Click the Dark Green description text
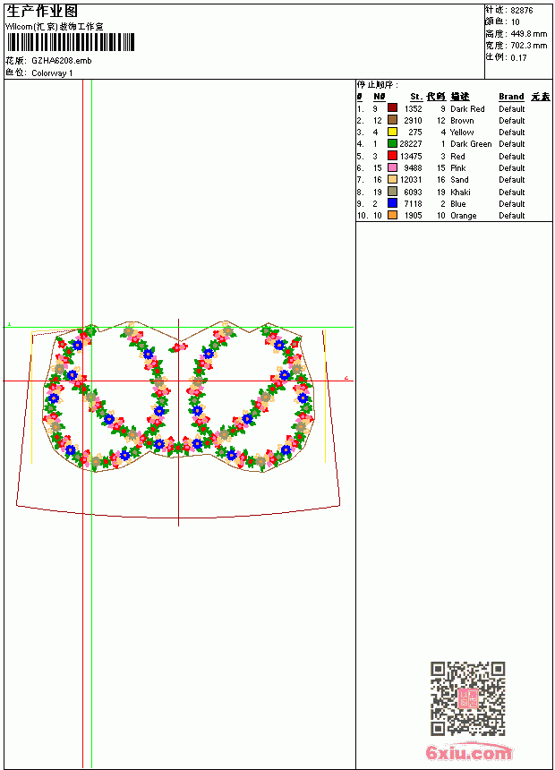The image size is (555, 770). [x=471, y=144]
